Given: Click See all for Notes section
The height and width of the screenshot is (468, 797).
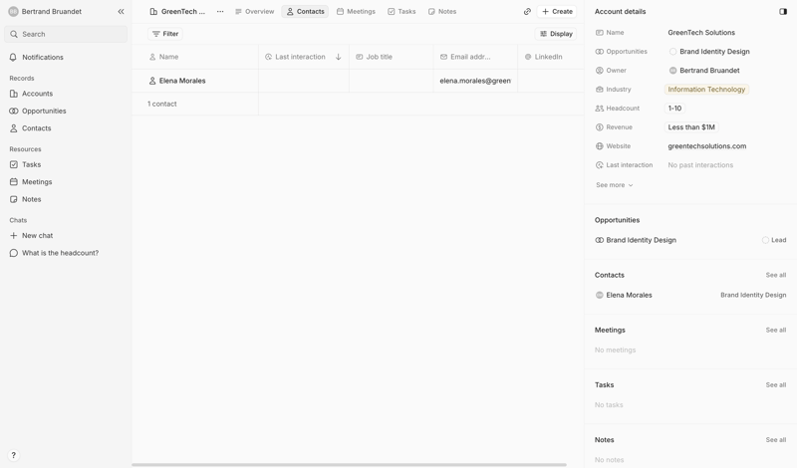Looking at the screenshot, I should 776,439.
